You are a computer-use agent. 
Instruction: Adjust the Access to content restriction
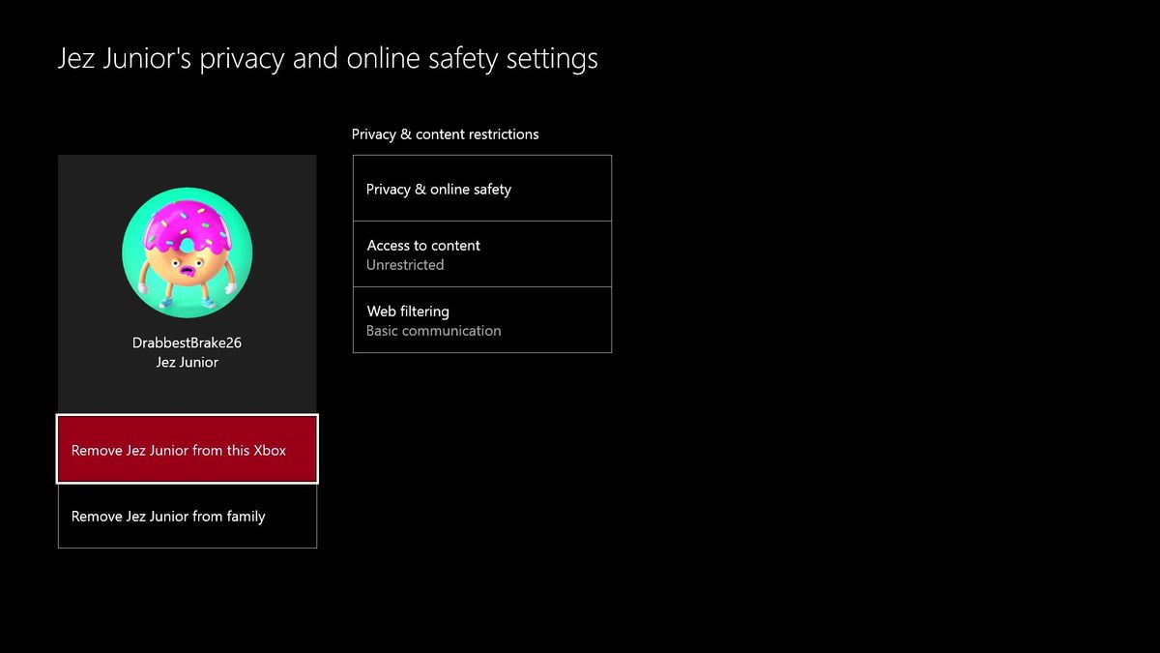click(481, 253)
